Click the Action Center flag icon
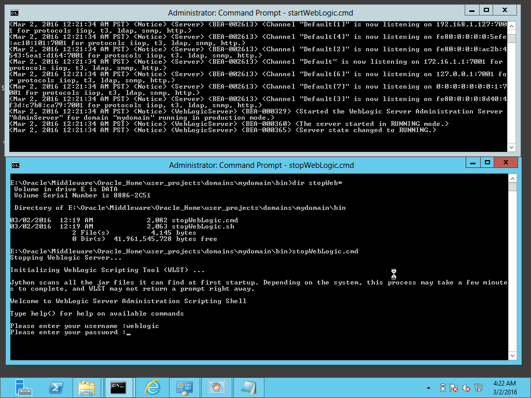This screenshot has height=398, width=531. (454, 388)
